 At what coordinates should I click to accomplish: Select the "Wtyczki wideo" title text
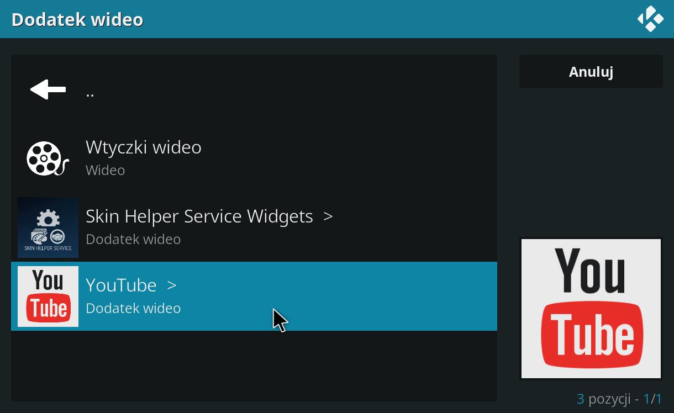pos(144,147)
